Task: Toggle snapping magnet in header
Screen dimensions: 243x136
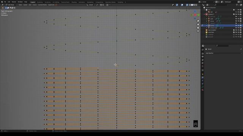Action: (x=101, y=5)
